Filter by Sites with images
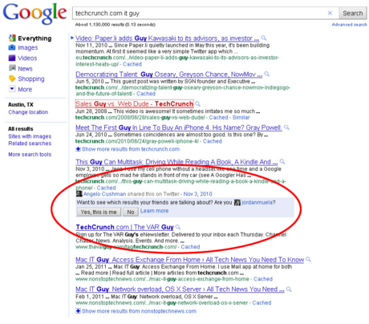 pos(30,136)
